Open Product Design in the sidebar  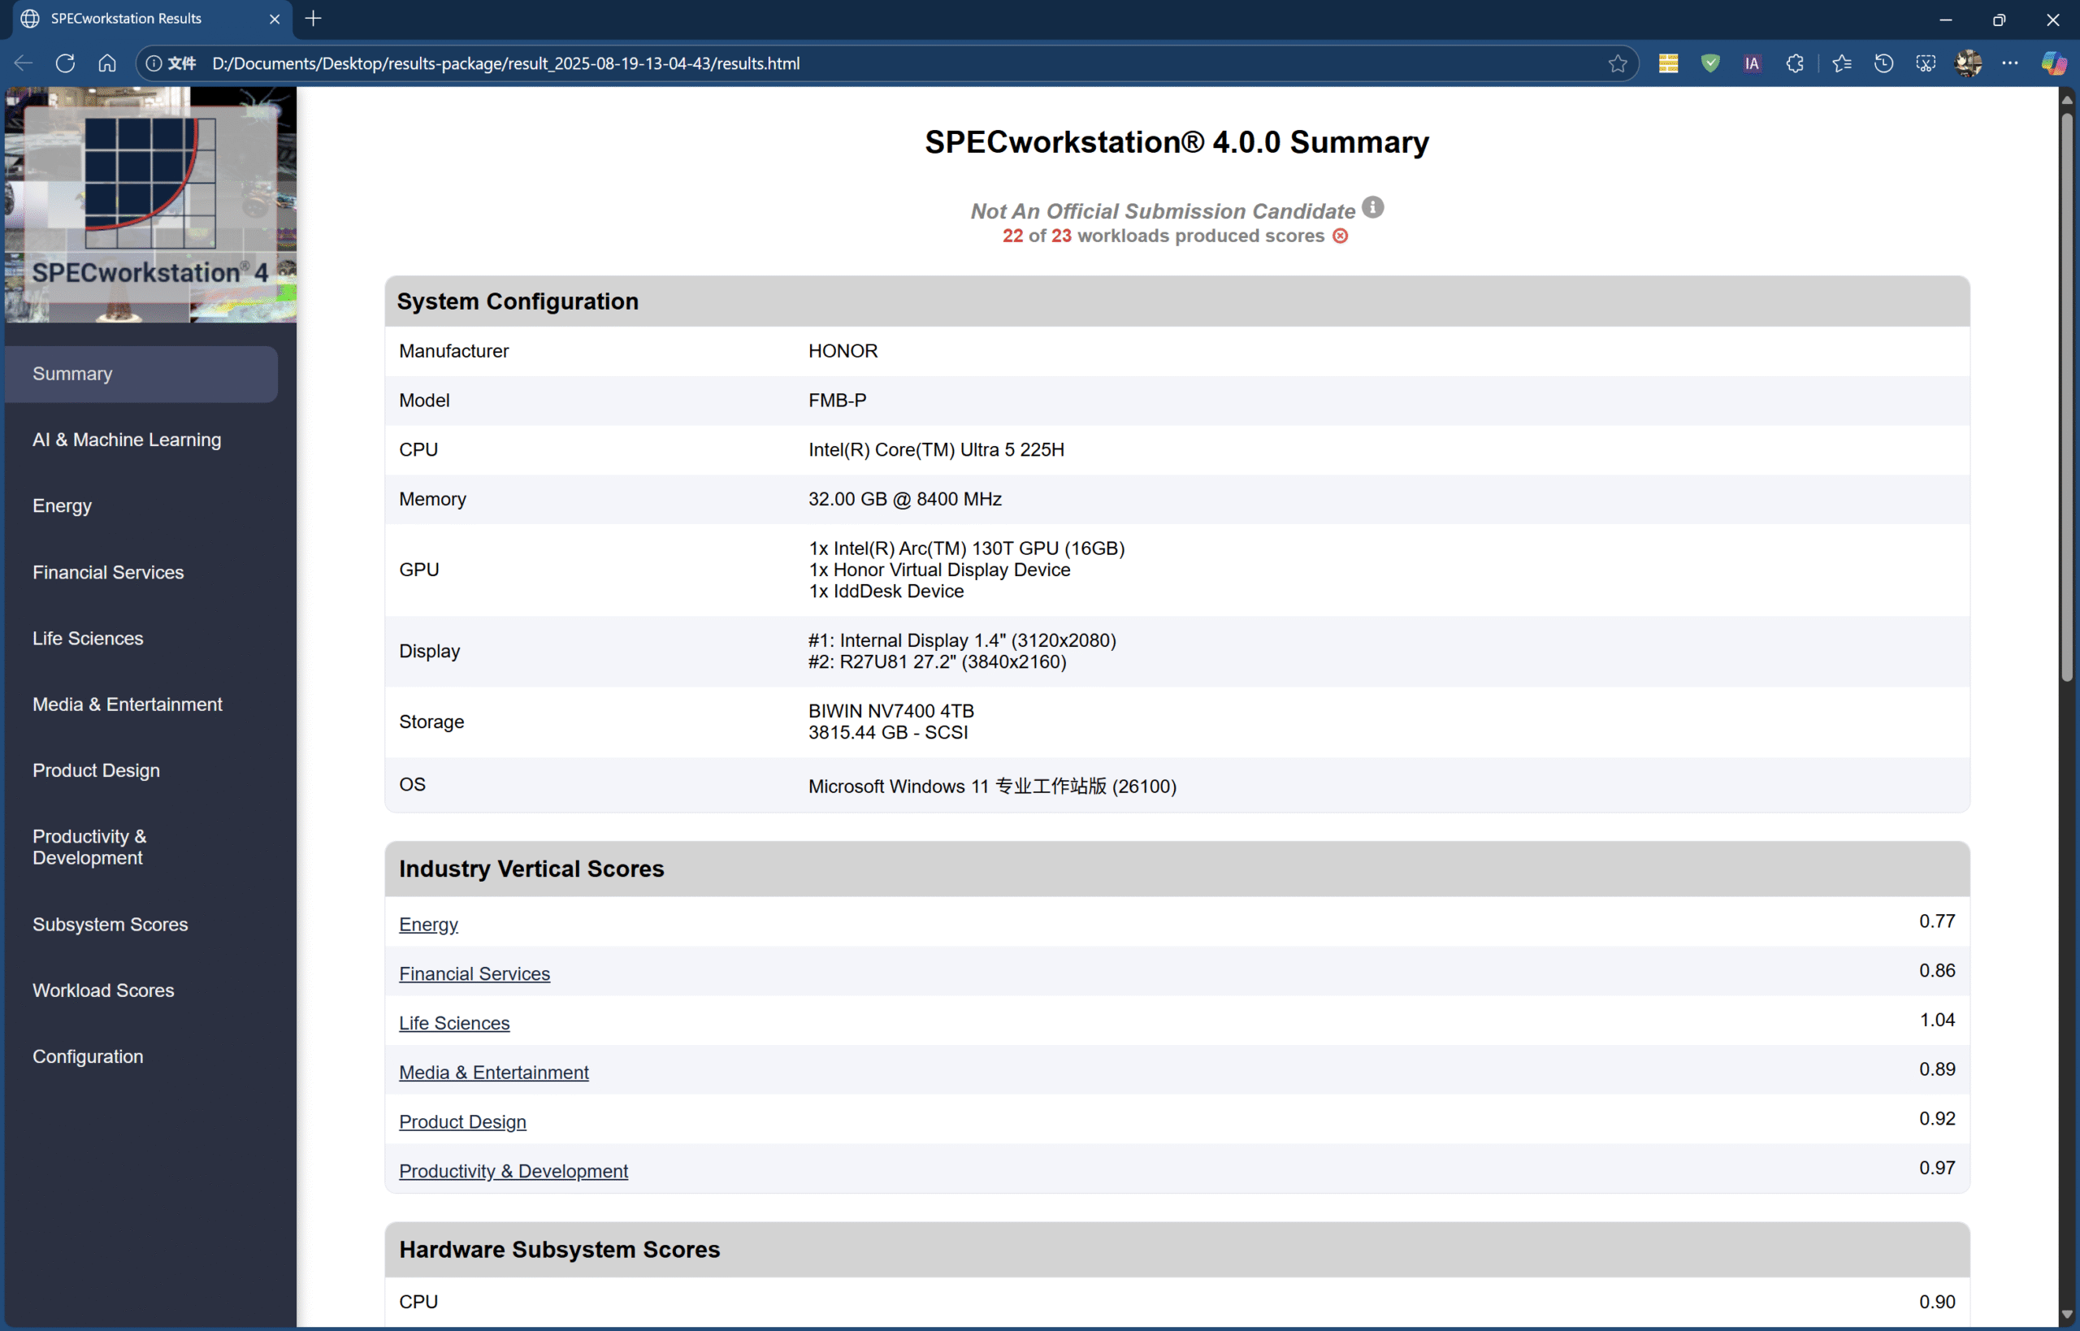tap(96, 770)
